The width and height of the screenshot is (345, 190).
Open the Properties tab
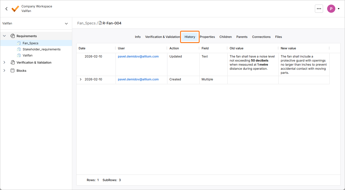click(207, 37)
